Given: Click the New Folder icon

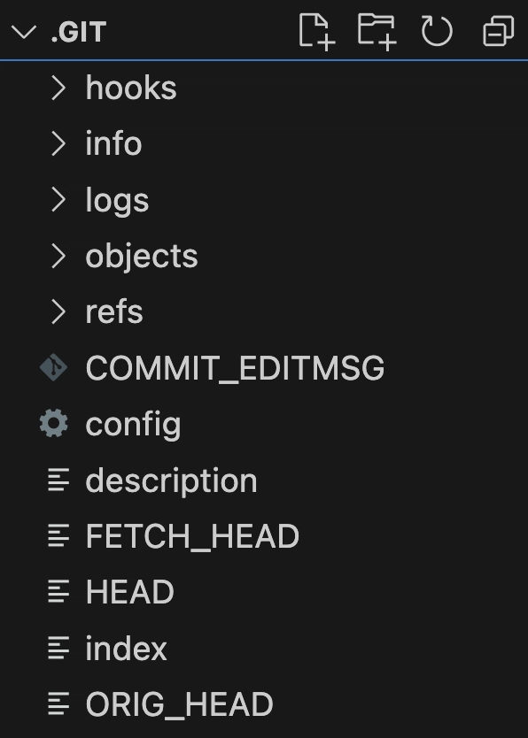Looking at the screenshot, I should click(x=377, y=31).
